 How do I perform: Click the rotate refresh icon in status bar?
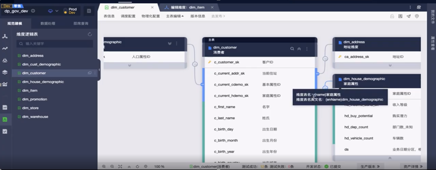137,167
